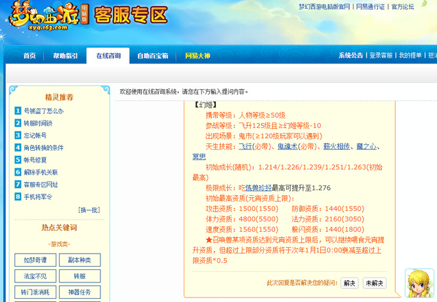The width and height of the screenshot is (437, 302).
Task: Click the 攻击资质：1500(1550) value
Action: (242, 209)
